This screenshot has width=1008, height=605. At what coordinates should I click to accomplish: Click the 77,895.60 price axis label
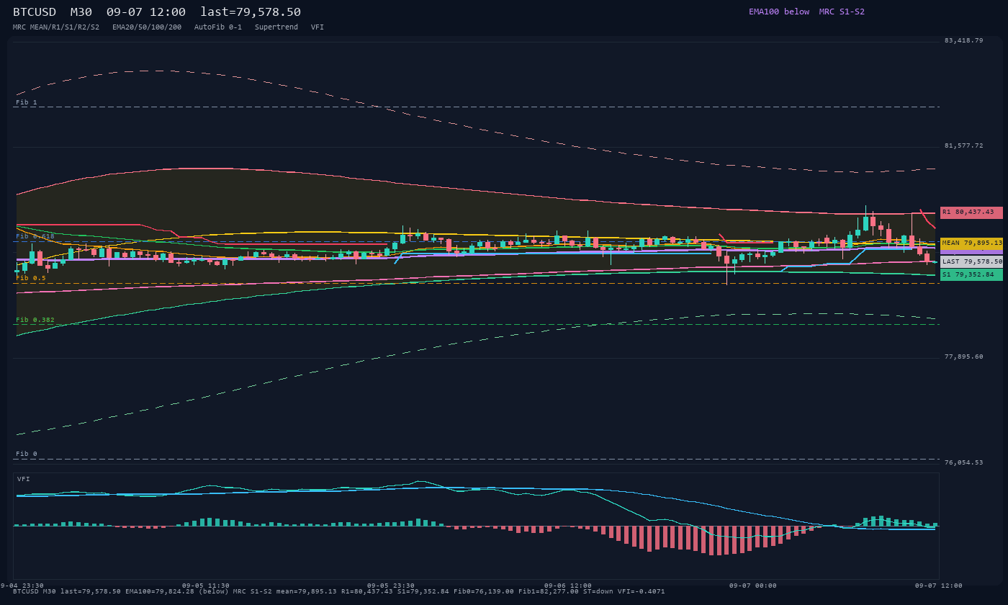[x=963, y=357]
